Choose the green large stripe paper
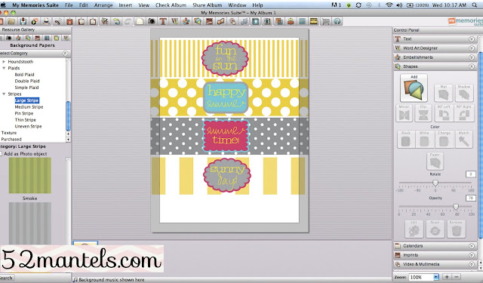This screenshot has height=283, width=483. pyautogui.click(x=30, y=176)
